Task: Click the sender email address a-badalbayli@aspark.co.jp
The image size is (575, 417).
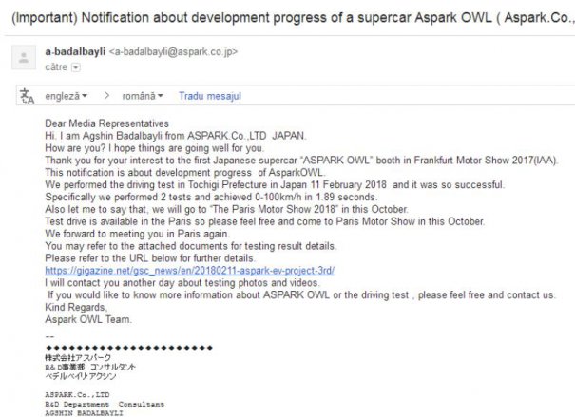Action: point(173,51)
